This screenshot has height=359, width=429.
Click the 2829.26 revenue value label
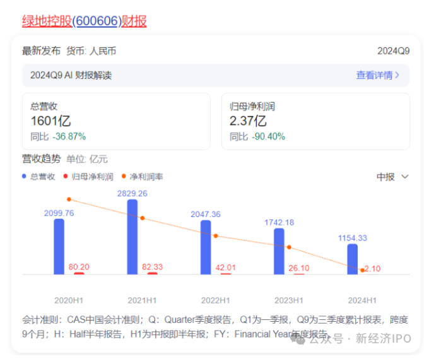[x=132, y=194]
